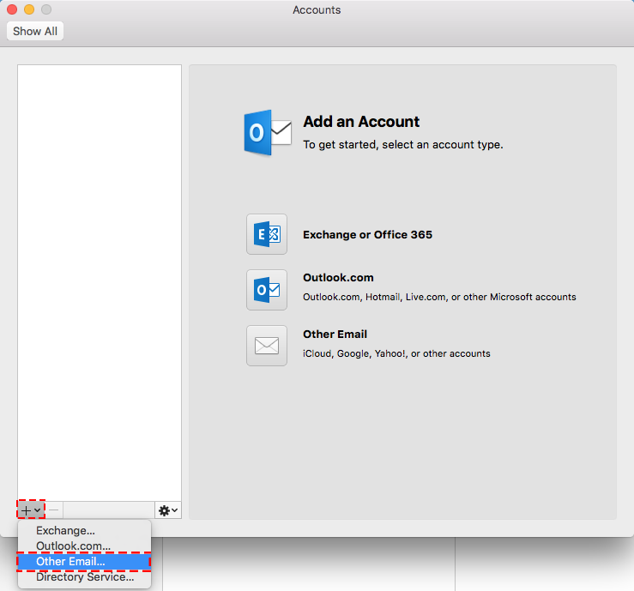Open the plus add-account dropdown
This screenshot has width=634, height=591.
31,510
